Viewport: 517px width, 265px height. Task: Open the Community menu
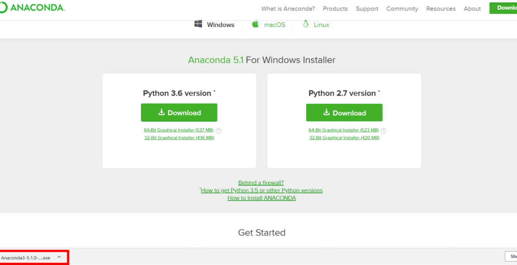(402, 8)
